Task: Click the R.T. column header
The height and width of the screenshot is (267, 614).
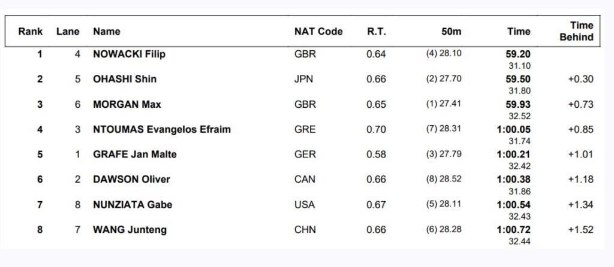Action: point(377,32)
